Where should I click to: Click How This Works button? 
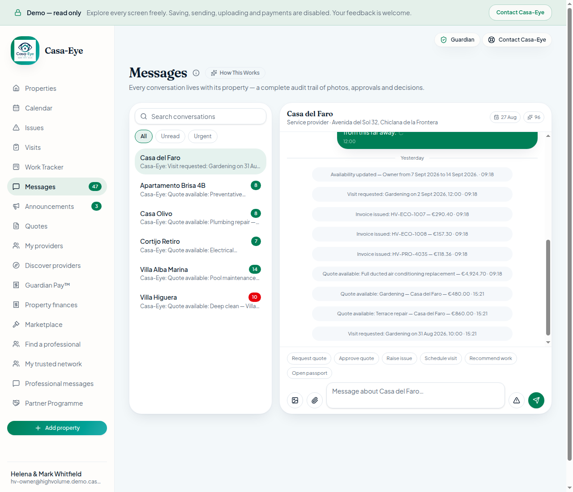tap(235, 73)
